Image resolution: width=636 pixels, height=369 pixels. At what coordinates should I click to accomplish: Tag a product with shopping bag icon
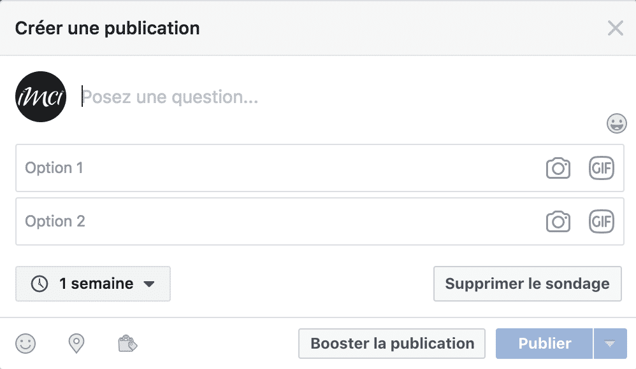pyautogui.click(x=127, y=344)
